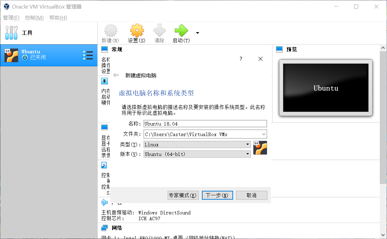The height and width of the screenshot is (239, 387).
Task: Open the Ubuntu VM list menu icon
Action: [x=88, y=55]
